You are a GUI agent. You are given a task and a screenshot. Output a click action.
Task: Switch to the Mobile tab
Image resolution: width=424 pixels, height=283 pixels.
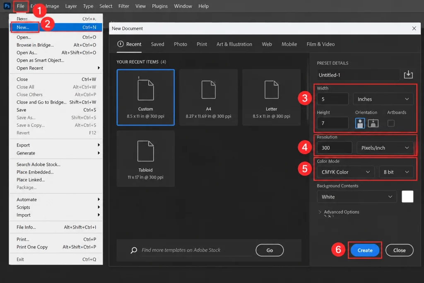[289, 44]
